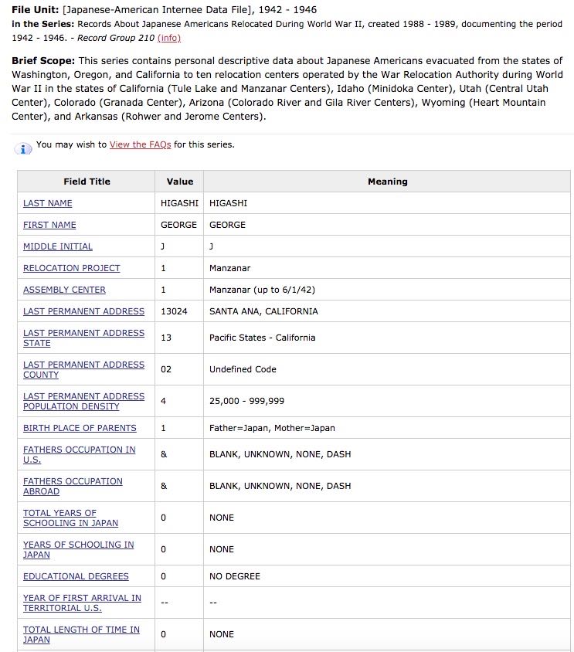Open the LAST PERMANENT ADDRESS link
Image resolution: width=574 pixels, height=652 pixels.
pos(84,311)
